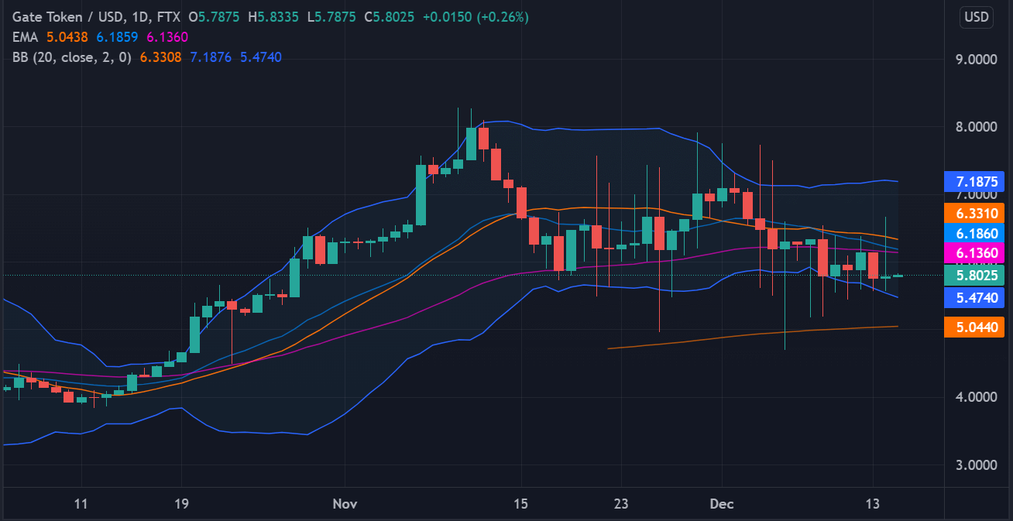Click the 8.0000 price scale label
The height and width of the screenshot is (521, 1013).
coord(975,127)
